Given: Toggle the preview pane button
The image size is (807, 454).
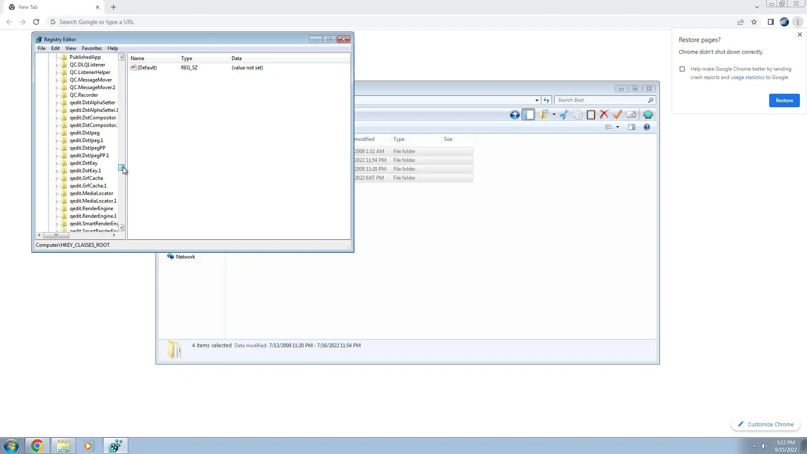Looking at the screenshot, I should [x=631, y=127].
